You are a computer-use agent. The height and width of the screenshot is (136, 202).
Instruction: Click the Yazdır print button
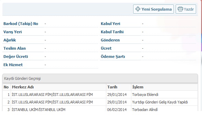click(186, 9)
